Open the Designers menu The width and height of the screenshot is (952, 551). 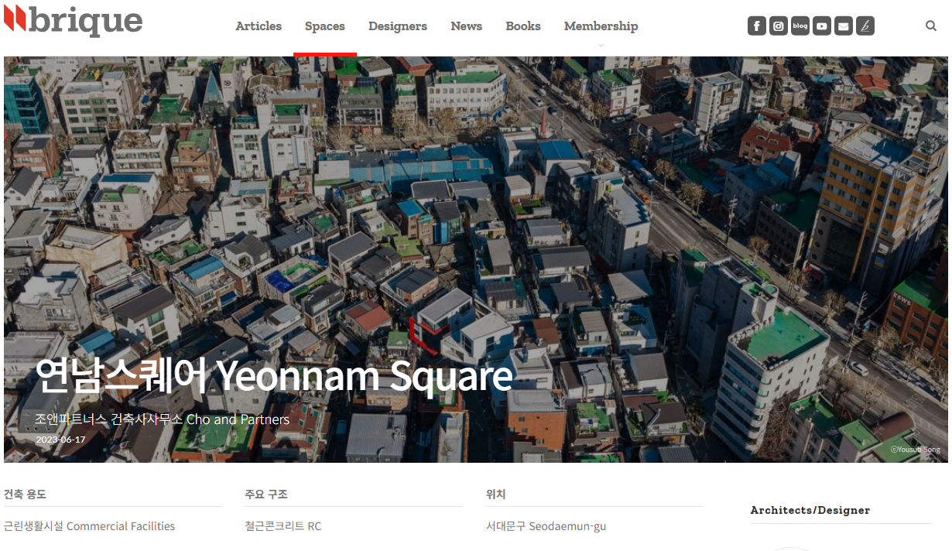tap(398, 26)
